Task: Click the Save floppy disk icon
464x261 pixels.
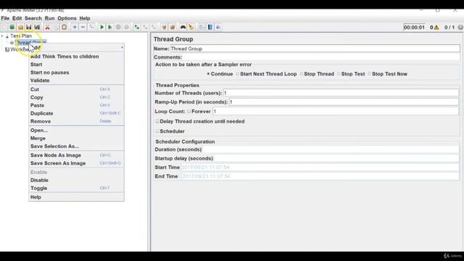Action: coord(29,28)
